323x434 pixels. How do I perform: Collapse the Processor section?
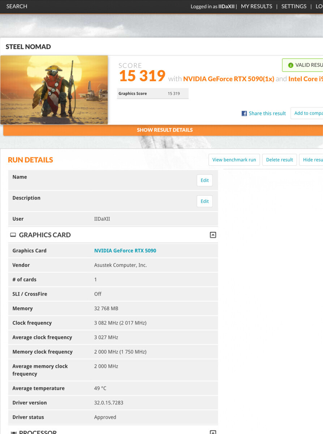click(x=213, y=432)
